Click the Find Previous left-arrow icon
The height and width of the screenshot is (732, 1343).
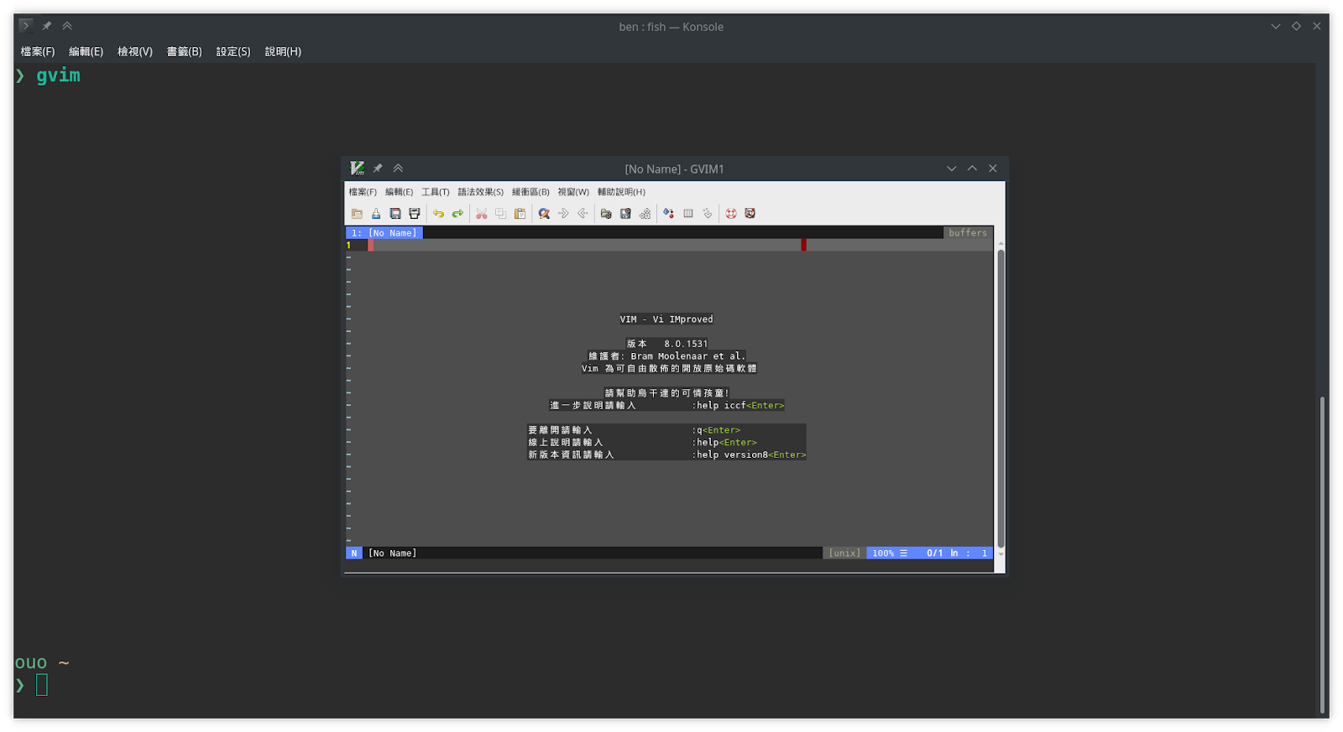pyautogui.click(x=583, y=214)
